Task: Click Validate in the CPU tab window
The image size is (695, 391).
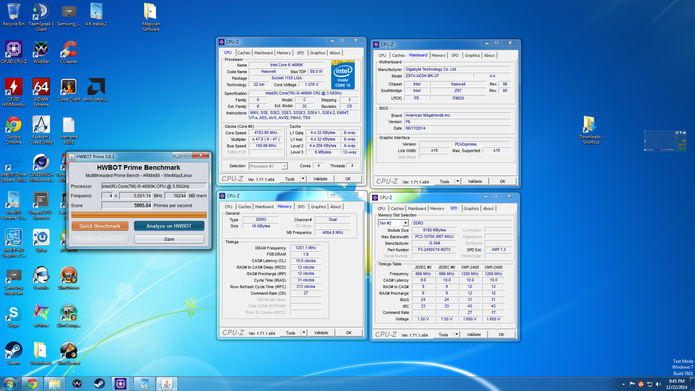Action: pos(320,179)
